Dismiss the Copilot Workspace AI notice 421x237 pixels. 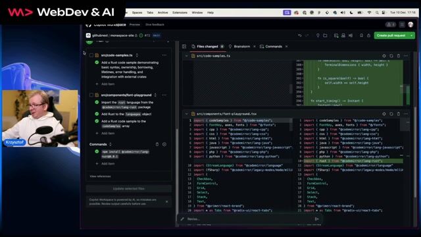(166, 201)
